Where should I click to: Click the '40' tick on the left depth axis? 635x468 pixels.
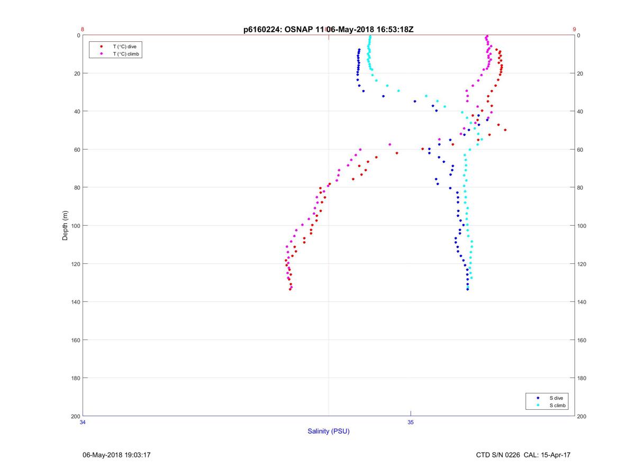[x=77, y=112]
